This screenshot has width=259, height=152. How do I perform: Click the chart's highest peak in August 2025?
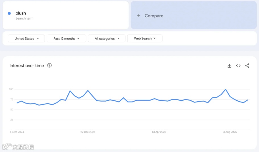pyautogui.click(x=225, y=89)
